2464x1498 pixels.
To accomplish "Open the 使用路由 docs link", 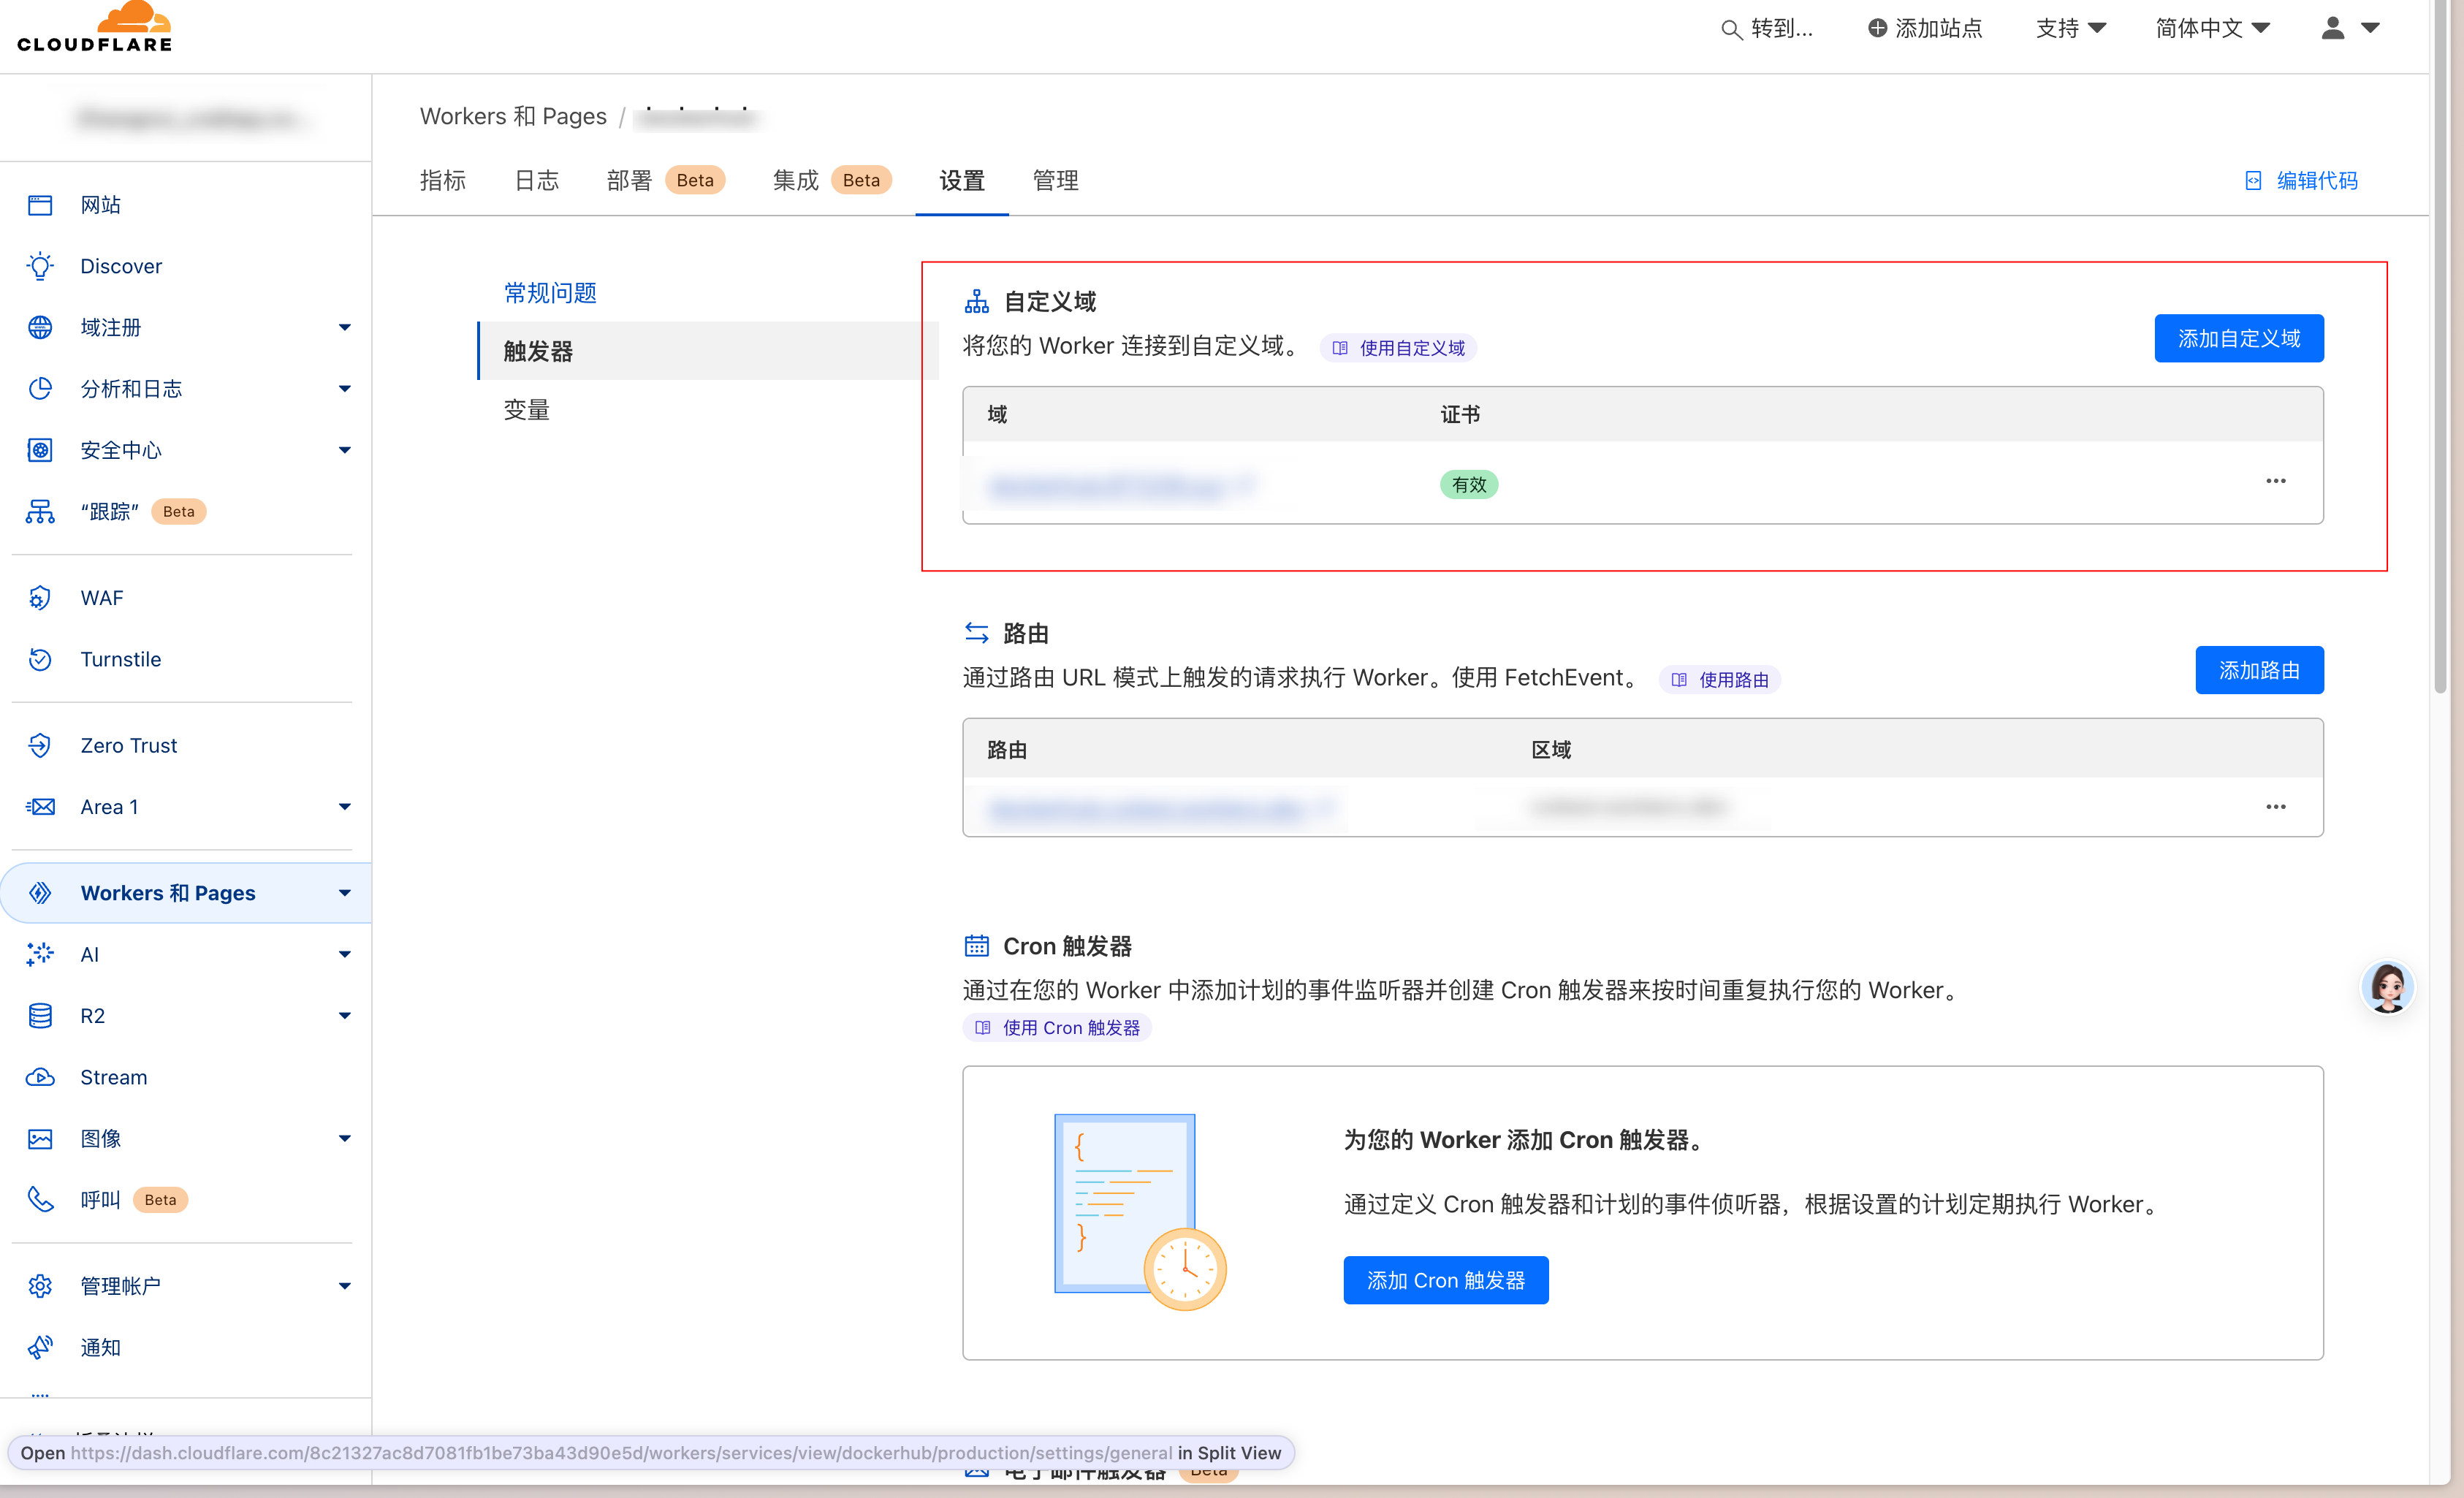I will coord(1720,680).
